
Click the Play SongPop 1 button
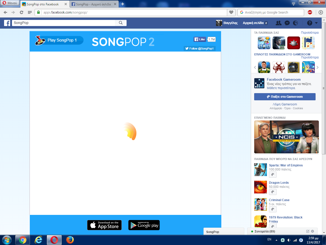[x=59, y=40]
